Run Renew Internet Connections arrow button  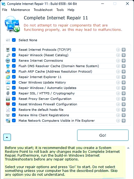[124, 61]
